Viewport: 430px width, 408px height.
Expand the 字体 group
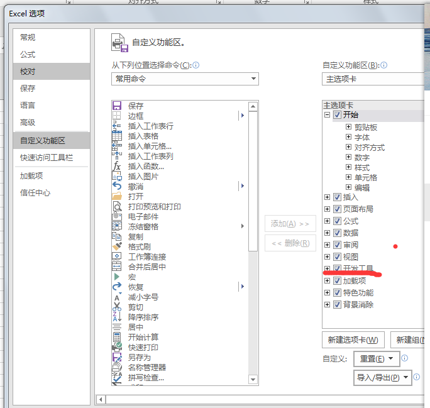(x=348, y=137)
